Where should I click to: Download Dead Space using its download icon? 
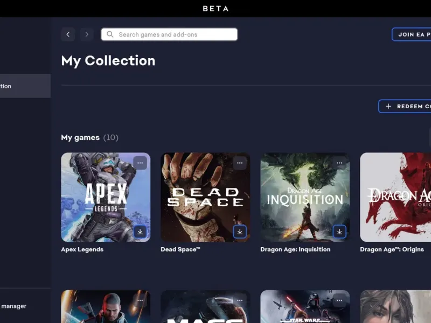(x=240, y=232)
